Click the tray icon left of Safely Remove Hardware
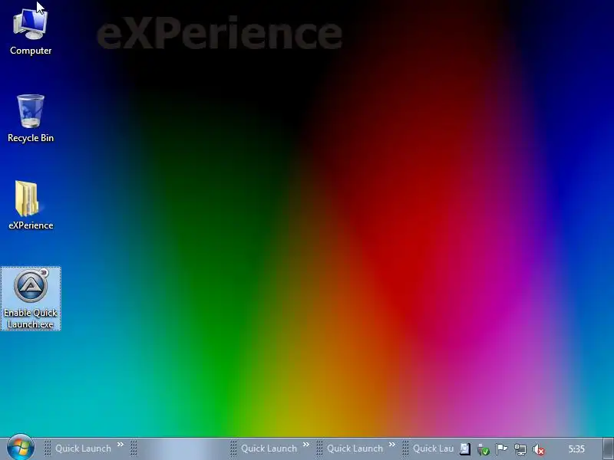This screenshot has width=614, height=460. point(465,449)
